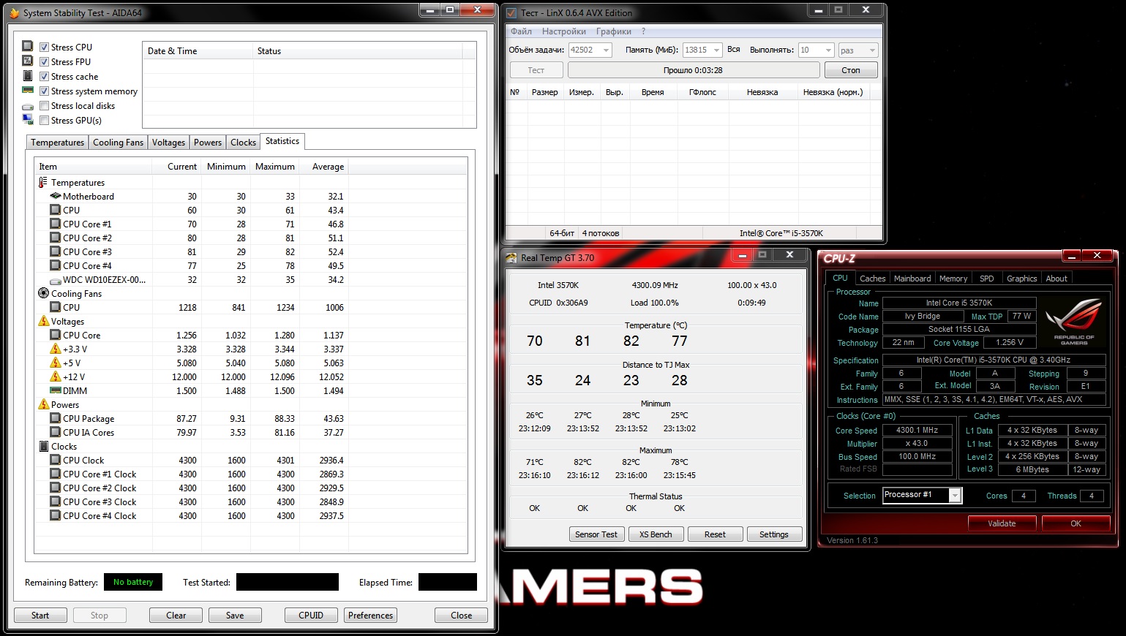Click the memory stick icon beside Stress system memory

point(28,91)
